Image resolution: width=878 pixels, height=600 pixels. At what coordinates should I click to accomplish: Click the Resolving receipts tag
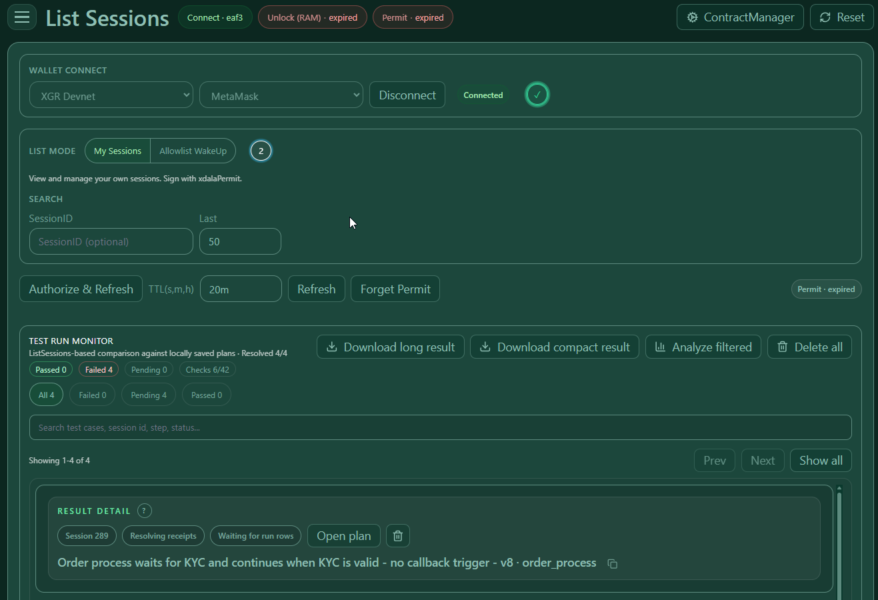(x=163, y=536)
